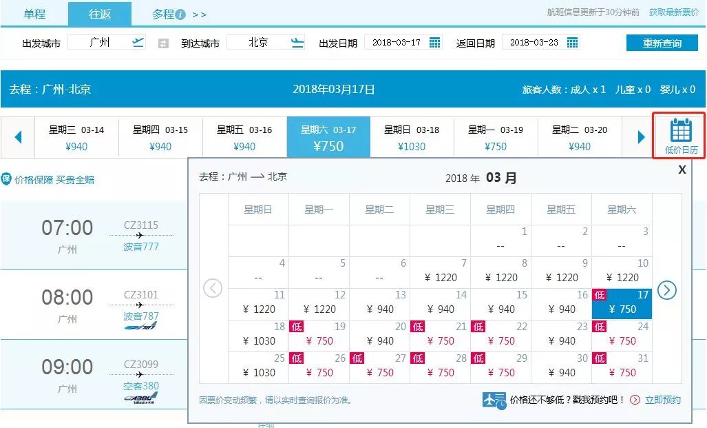Go to next month in fare calendar
The image size is (707, 428).
[666, 290]
